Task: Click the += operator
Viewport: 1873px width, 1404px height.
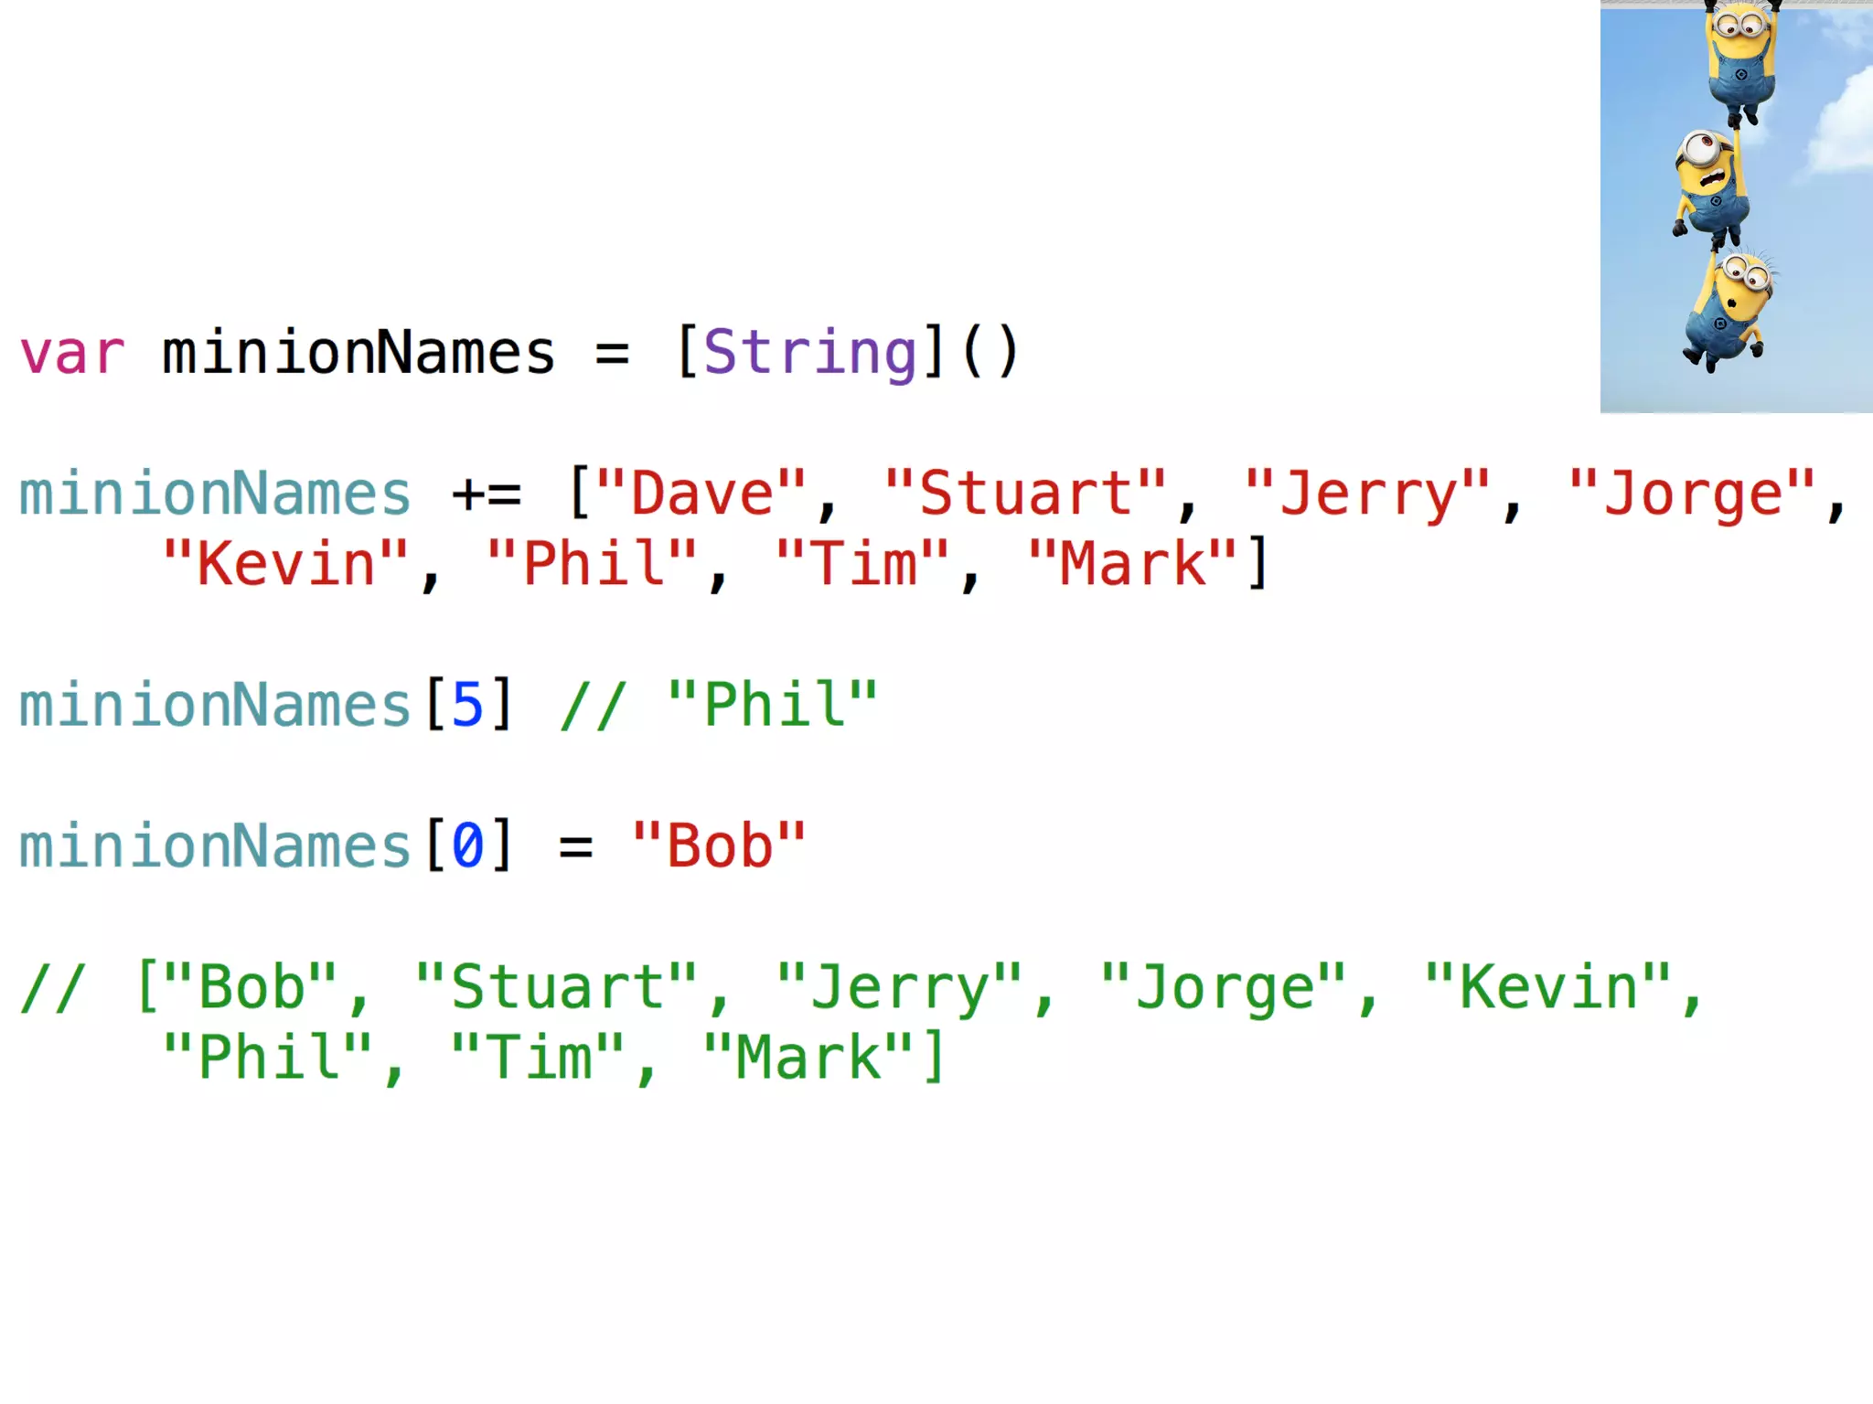Action: [x=487, y=494]
